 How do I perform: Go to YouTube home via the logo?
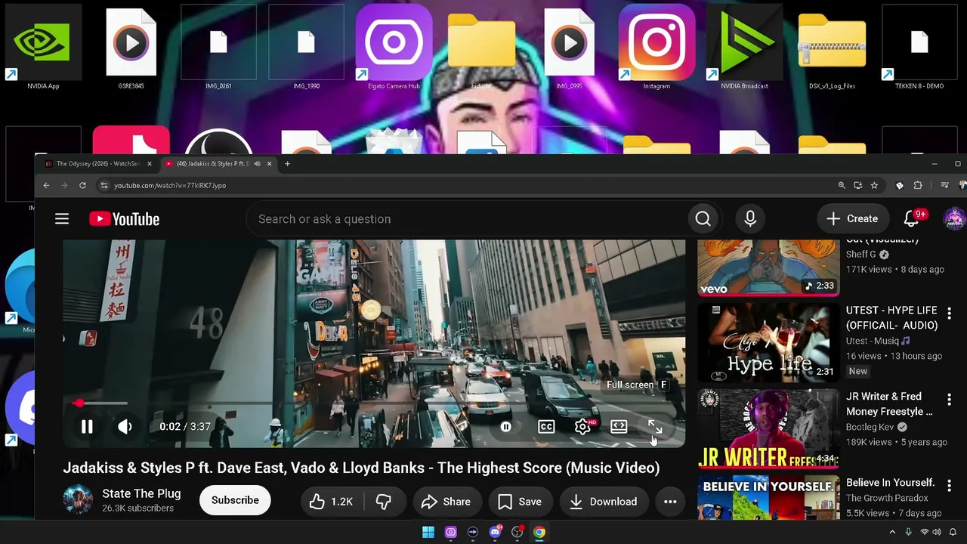(124, 219)
